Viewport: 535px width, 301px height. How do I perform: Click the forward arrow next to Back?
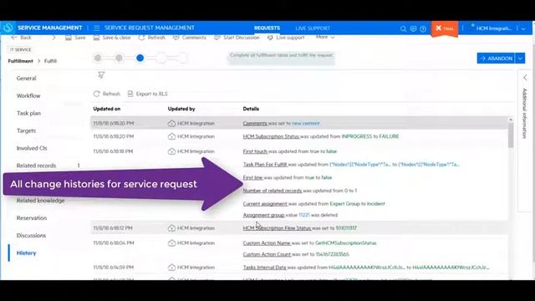[x=53, y=38]
